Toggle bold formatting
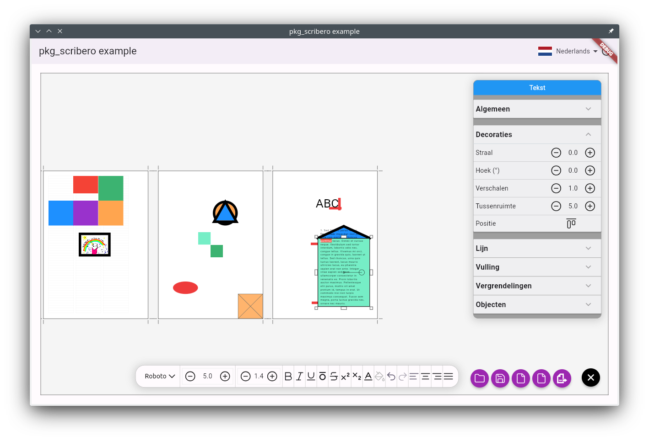649x441 pixels. pos(288,376)
